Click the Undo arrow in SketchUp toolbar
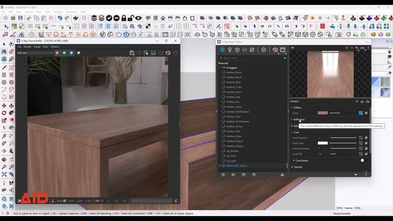Image resolution: width=393 pixels, height=221 pixels. [x=60, y=18]
